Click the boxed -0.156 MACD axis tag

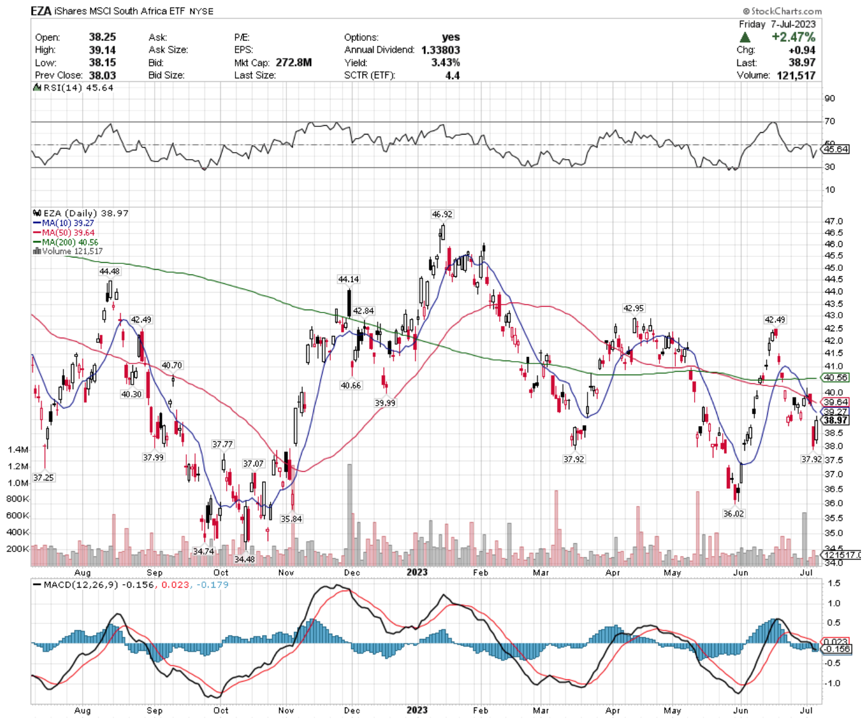837,649
